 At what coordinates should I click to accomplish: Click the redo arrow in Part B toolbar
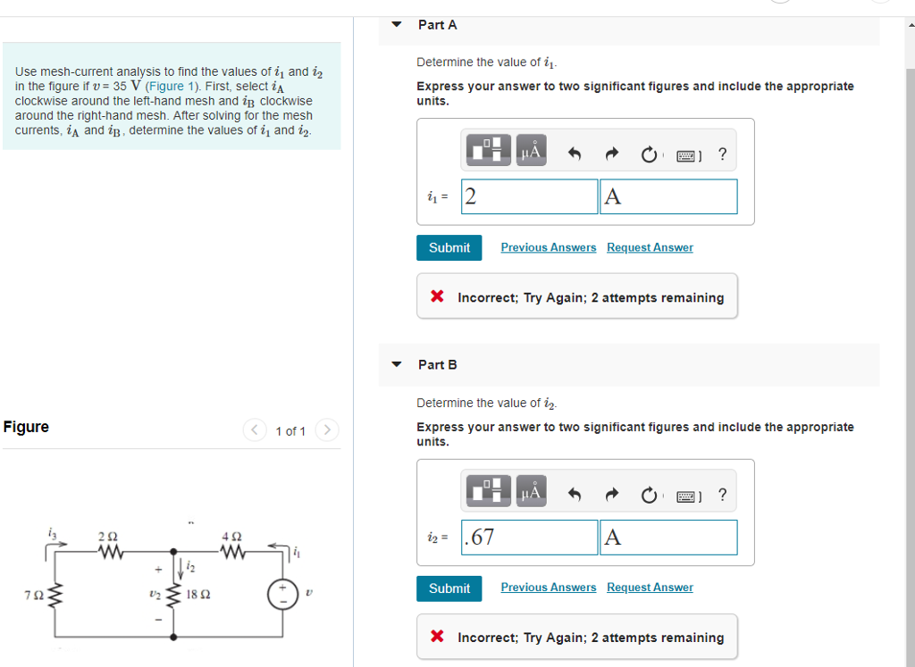(x=611, y=493)
